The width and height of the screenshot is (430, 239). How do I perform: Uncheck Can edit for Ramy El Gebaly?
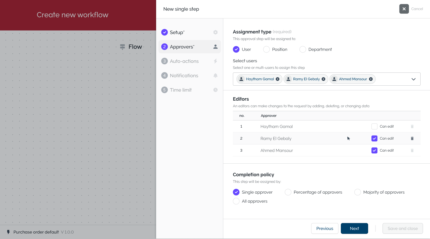[374, 139]
